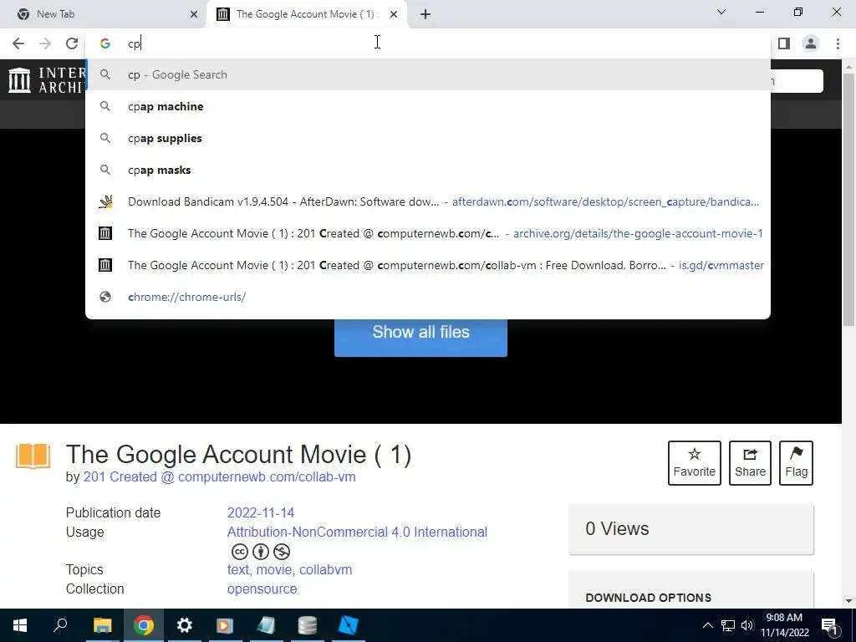Open the collabvm topic link

[x=325, y=569]
